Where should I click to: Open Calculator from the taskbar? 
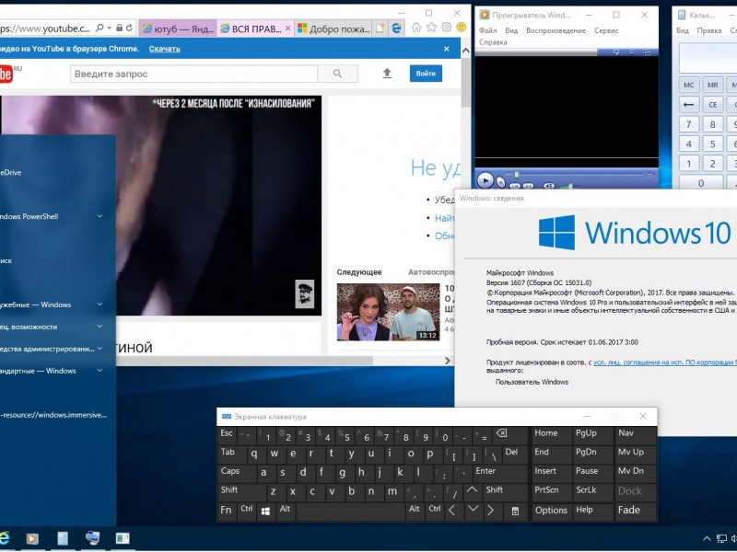pyautogui.click(x=62, y=538)
